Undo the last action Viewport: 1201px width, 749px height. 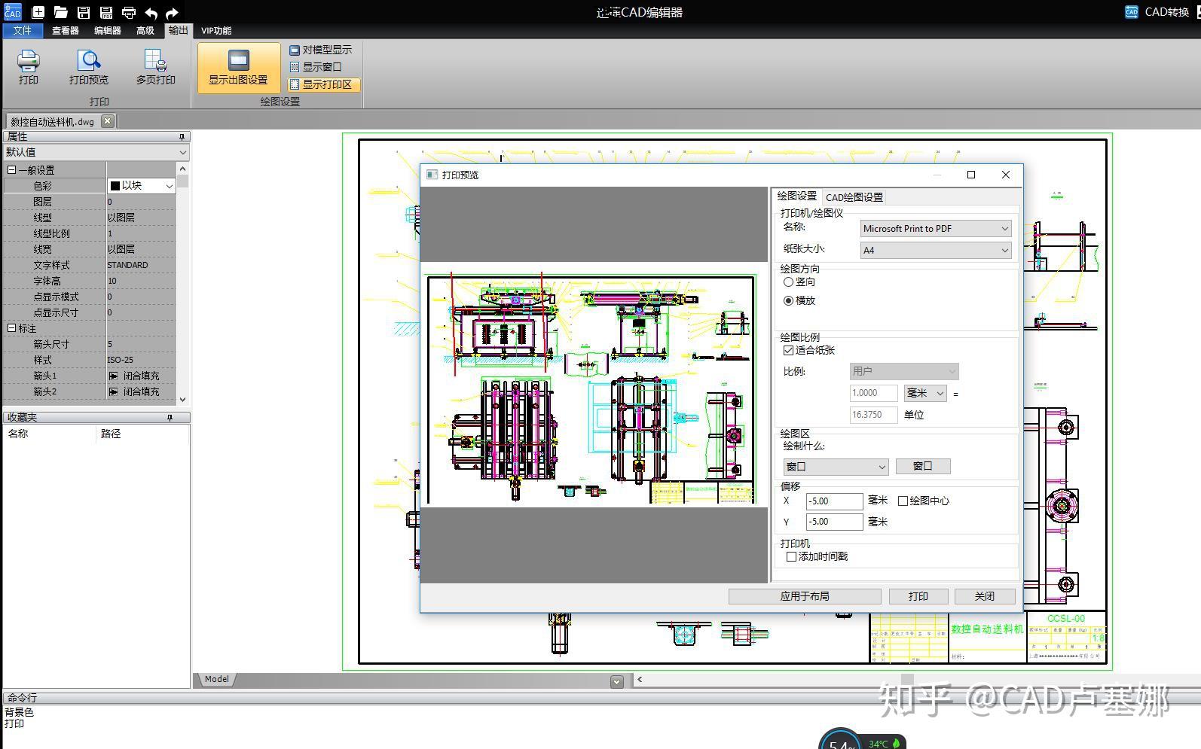tap(151, 13)
